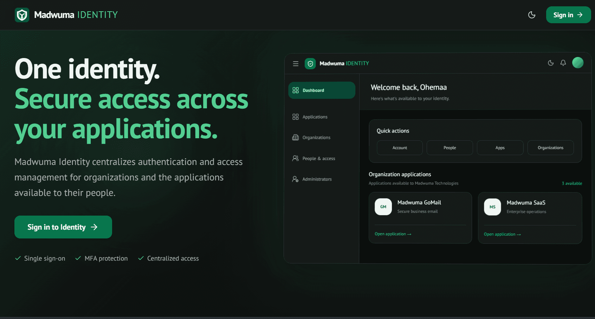Click the People & access icon
595x319 pixels.
[296, 158]
